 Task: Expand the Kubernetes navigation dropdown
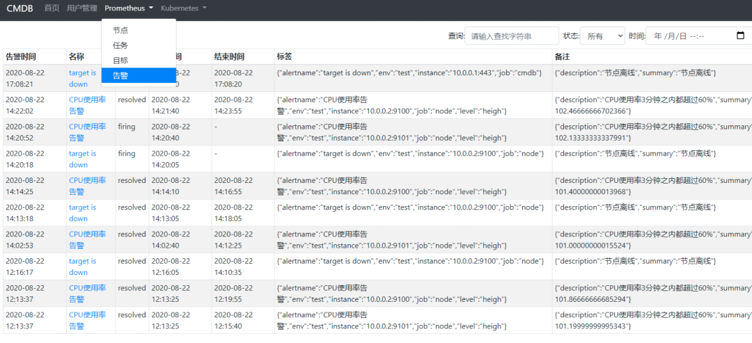184,8
